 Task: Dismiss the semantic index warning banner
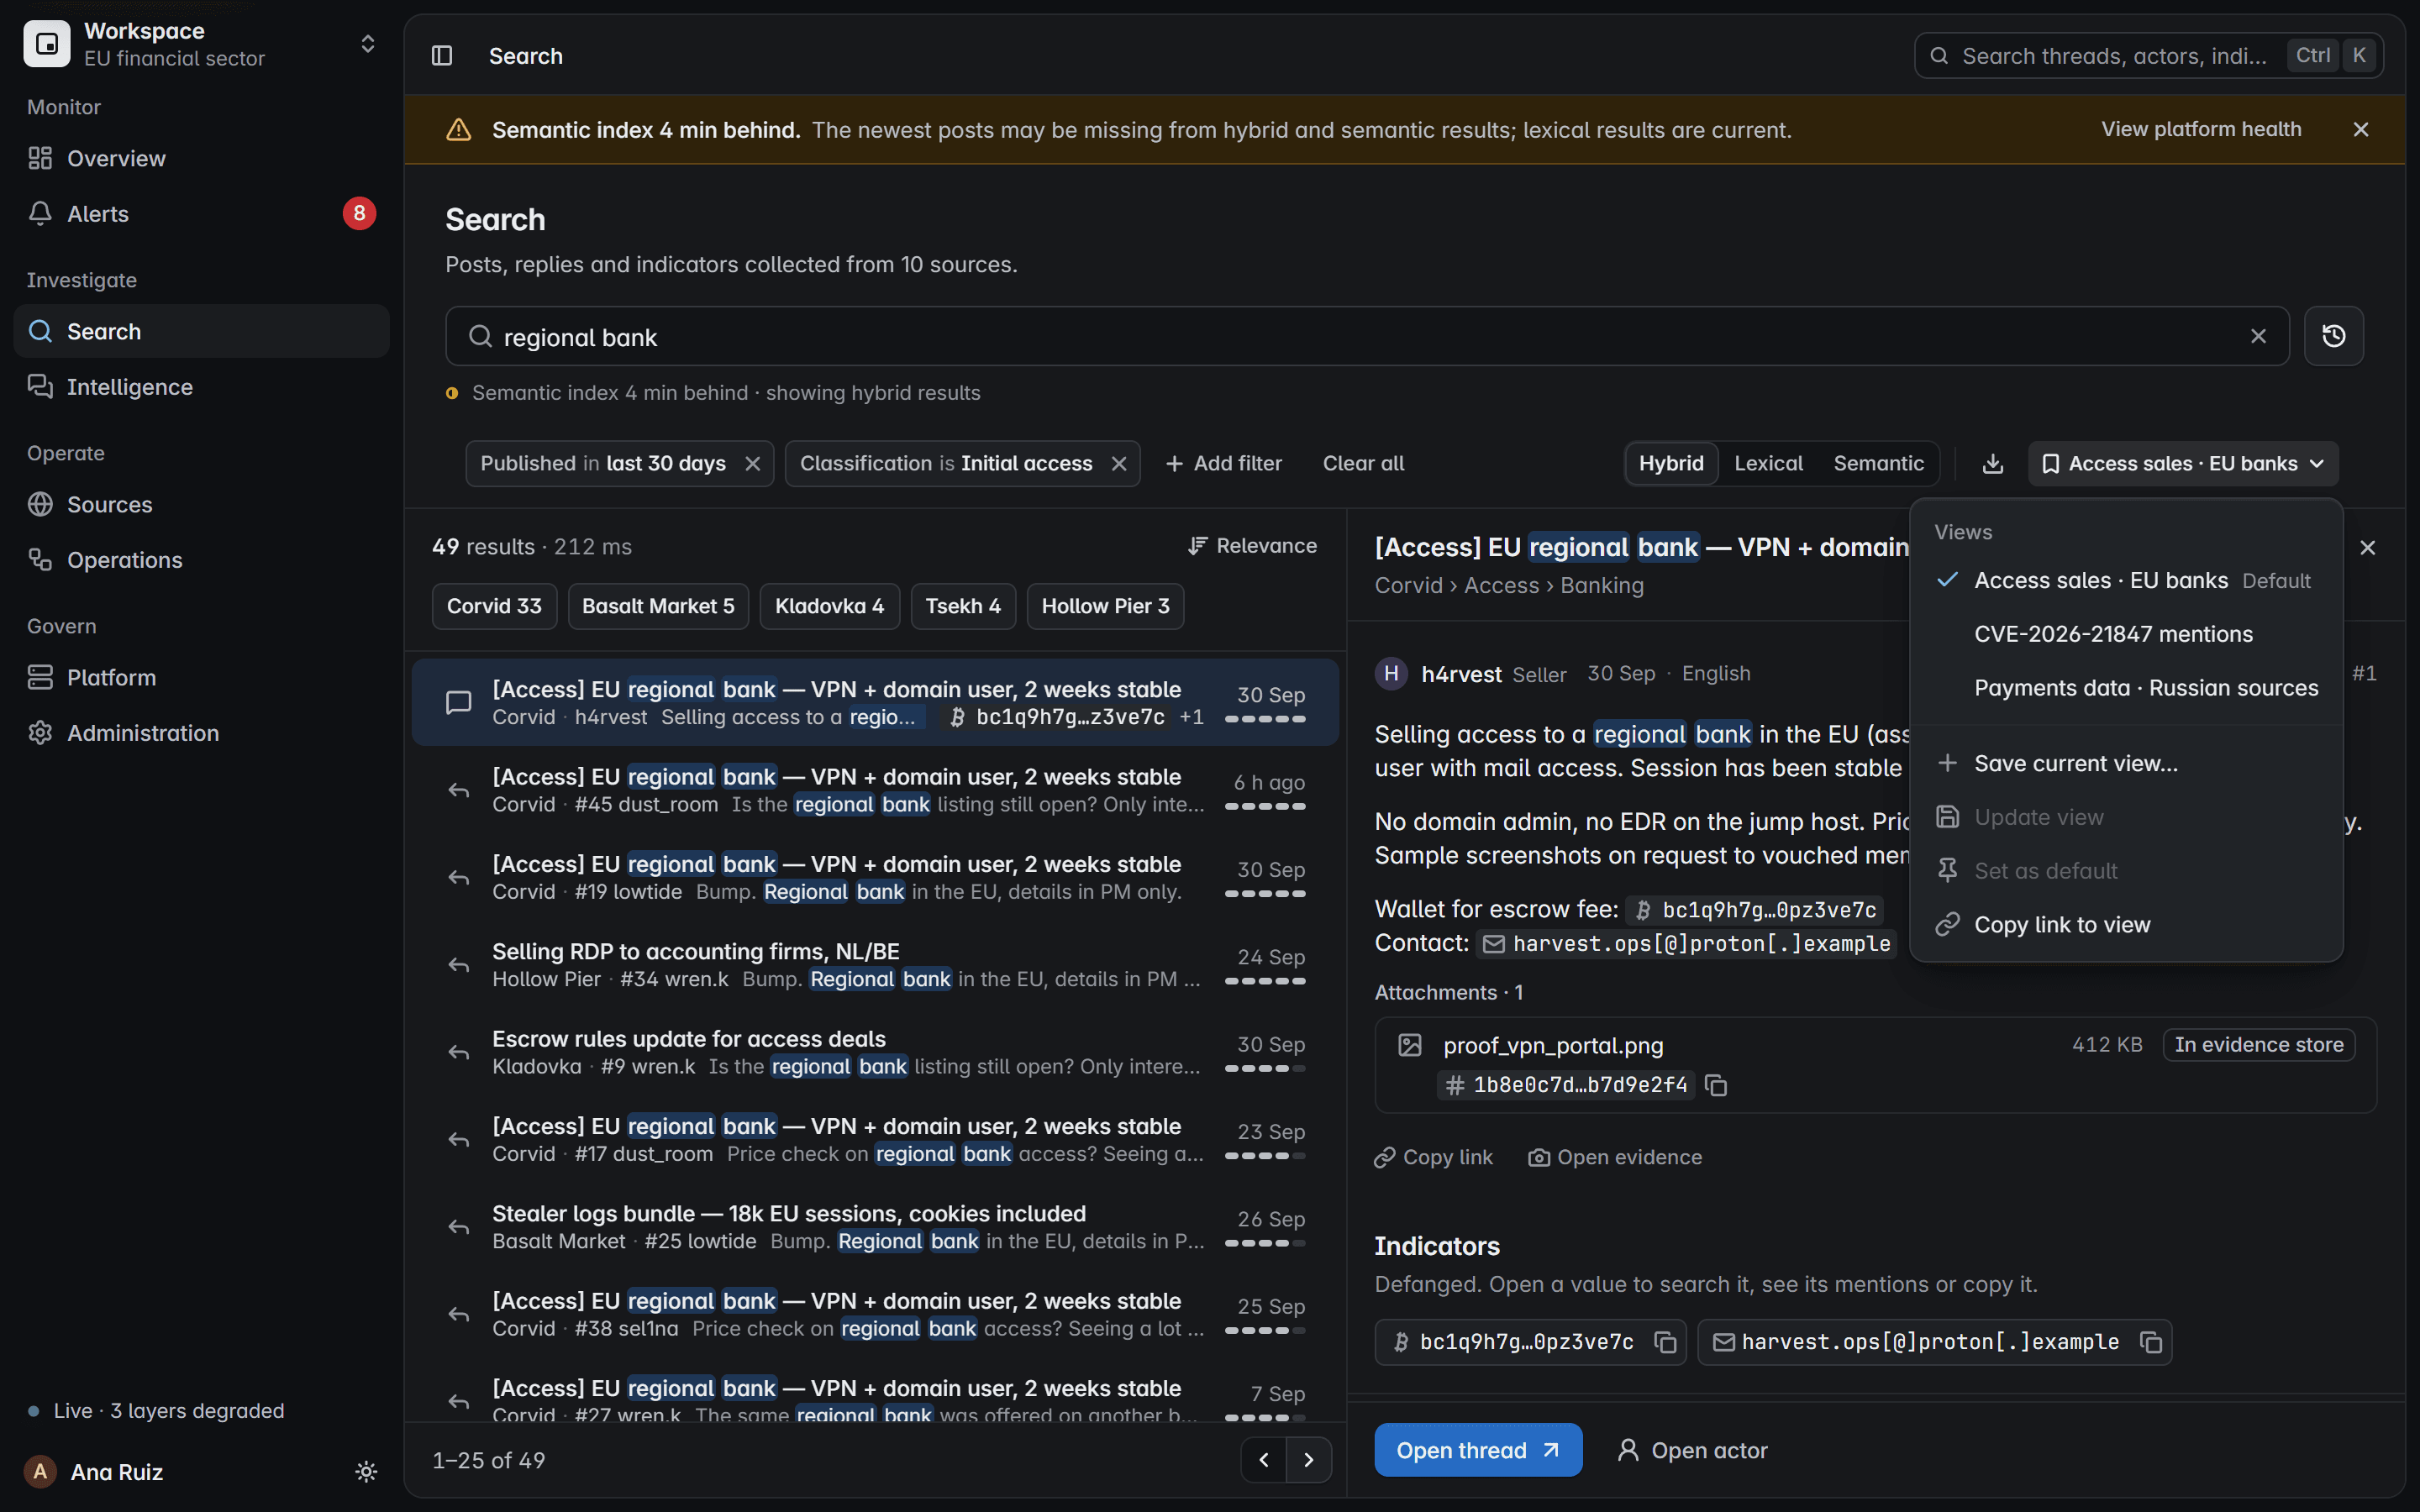tap(2361, 130)
